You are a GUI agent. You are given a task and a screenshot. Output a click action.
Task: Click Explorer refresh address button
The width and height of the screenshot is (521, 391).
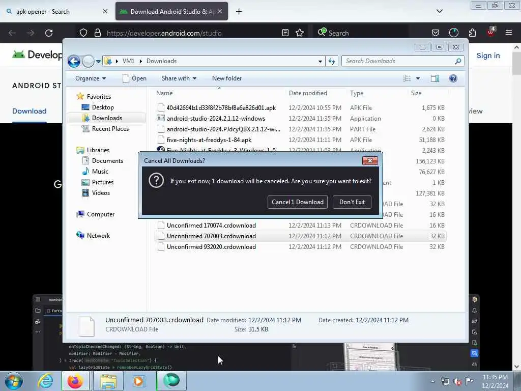[x=332, y=61]
